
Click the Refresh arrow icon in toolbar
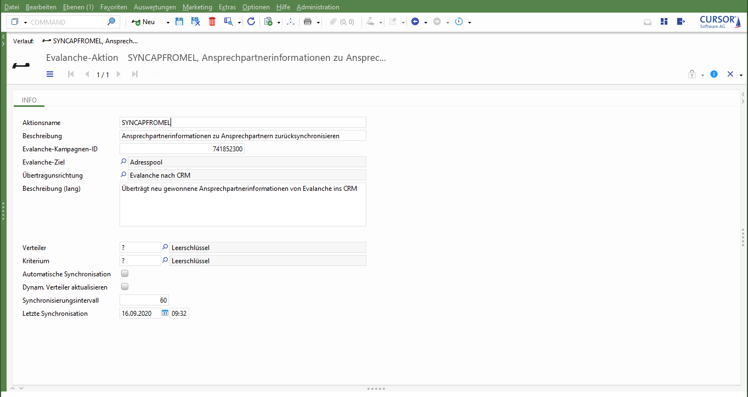(x=251, y=21)
